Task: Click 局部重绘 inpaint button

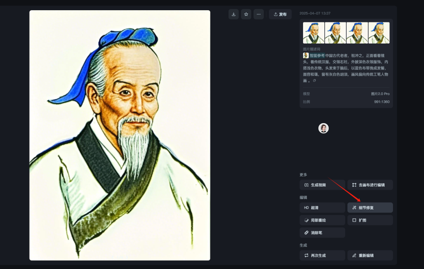Action: (x=322, y=220)
